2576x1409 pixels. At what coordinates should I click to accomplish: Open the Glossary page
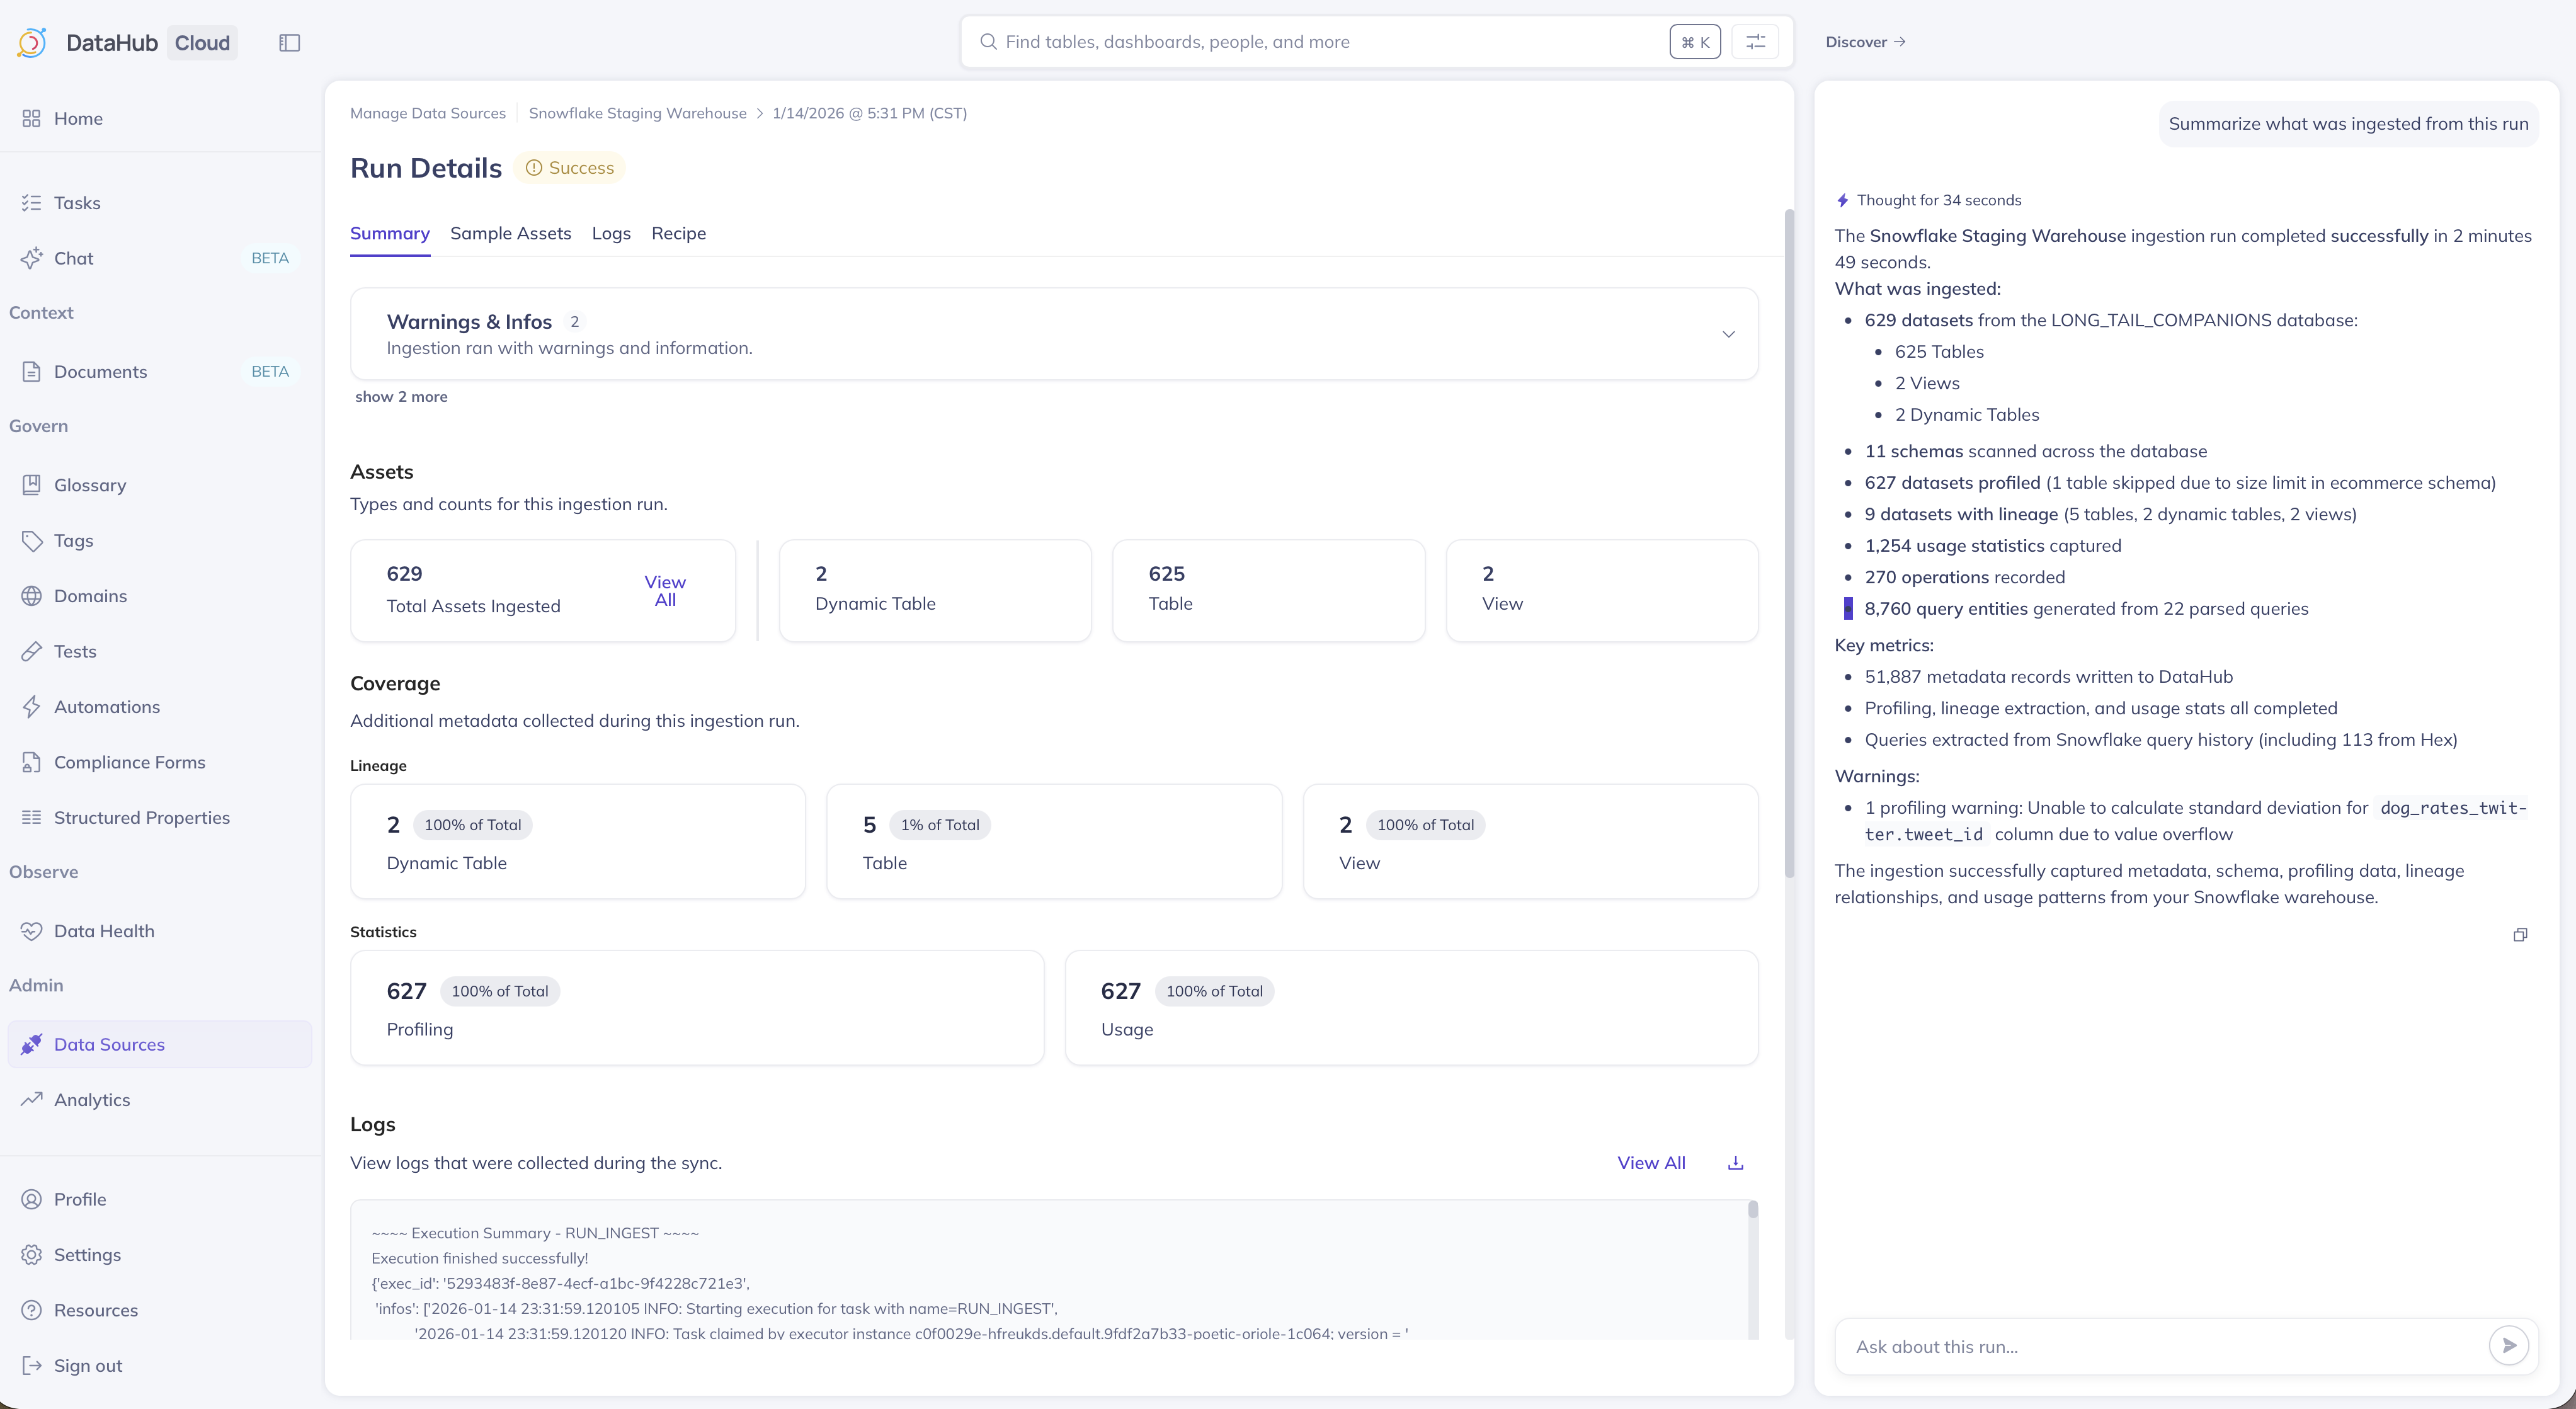coord(90,485)
